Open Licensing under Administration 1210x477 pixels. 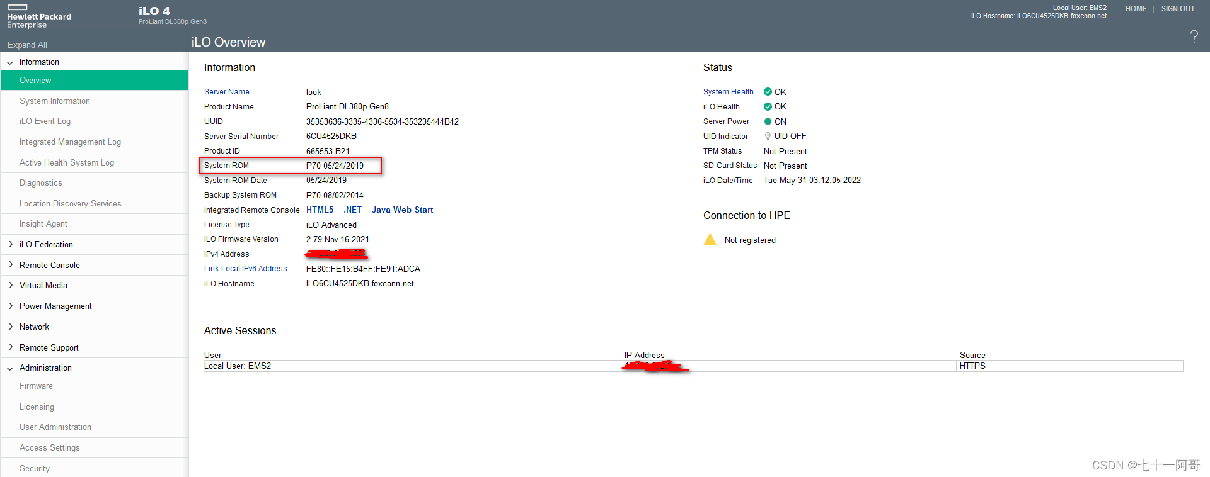coord(95,407)
